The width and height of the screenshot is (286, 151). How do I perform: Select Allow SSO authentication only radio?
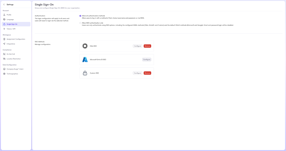(80, 23)
